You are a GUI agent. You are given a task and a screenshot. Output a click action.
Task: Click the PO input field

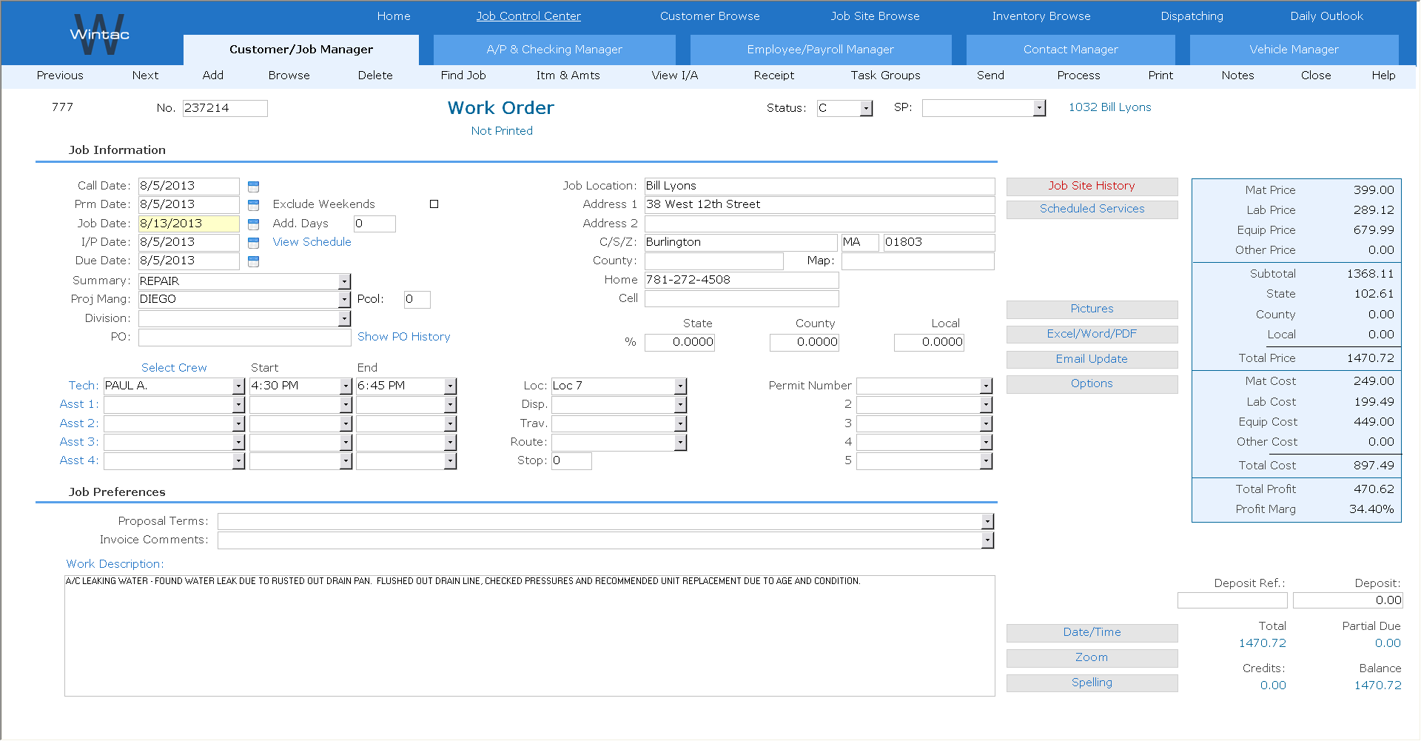click(244, 338)
